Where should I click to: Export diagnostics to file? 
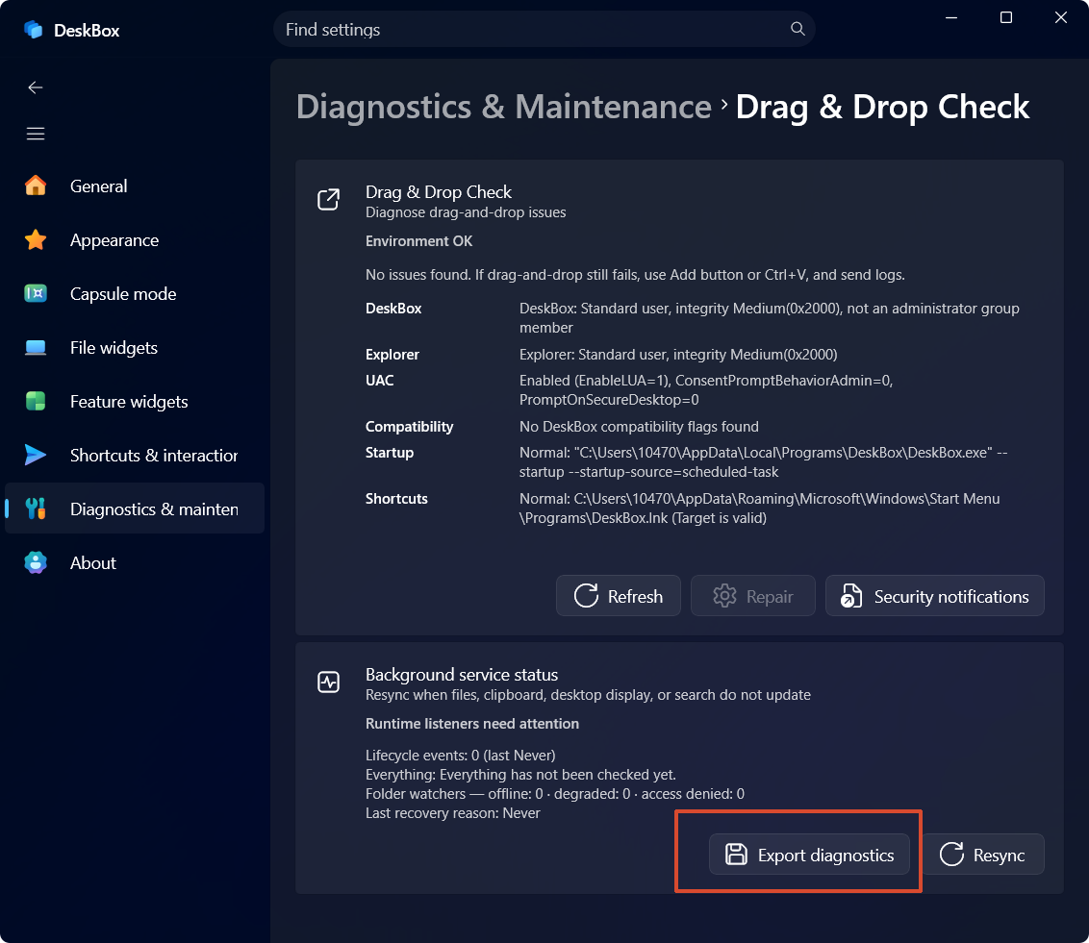(809, 855)
